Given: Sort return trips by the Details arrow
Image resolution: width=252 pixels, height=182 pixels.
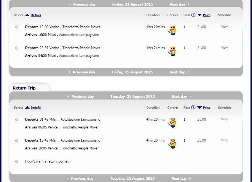Looking at the screenshot, I should tap(27, 107).
